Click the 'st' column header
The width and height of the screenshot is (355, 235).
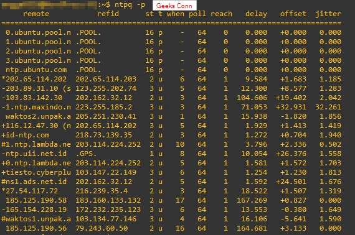pyautogui.click(x=149, y=14)
